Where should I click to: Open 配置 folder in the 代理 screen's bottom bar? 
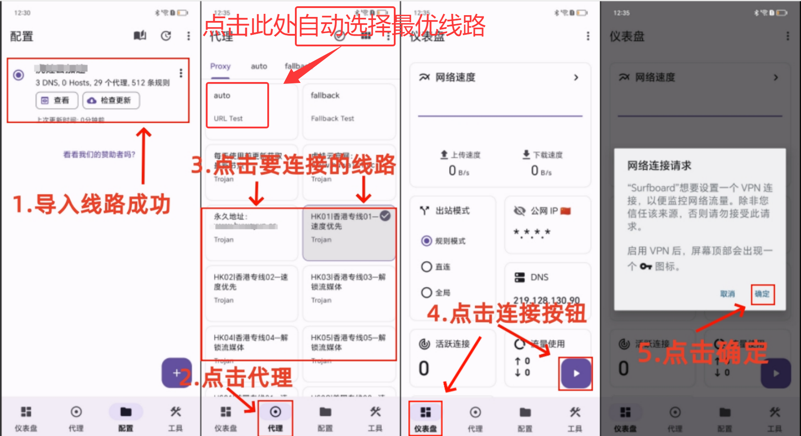(326, 419)
